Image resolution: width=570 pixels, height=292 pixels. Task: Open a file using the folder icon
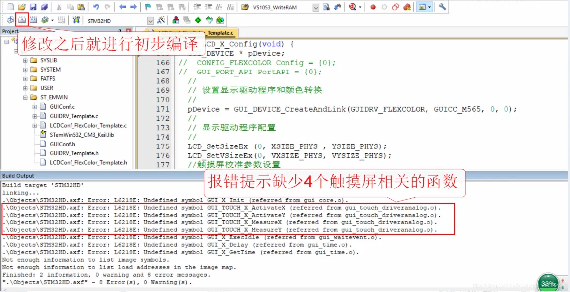click(22, 7)
